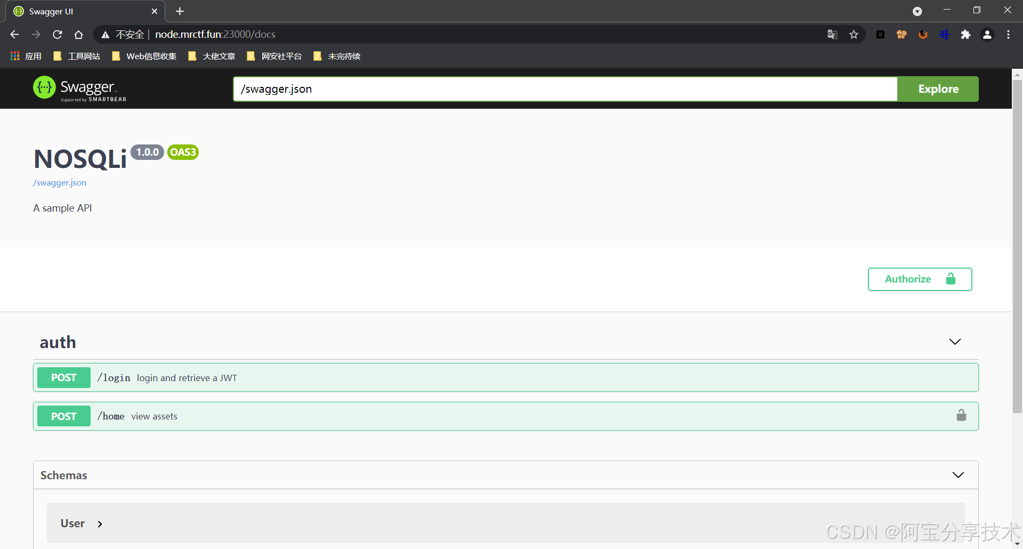Collapse the Schemas section chevron

tap(958, 475)
